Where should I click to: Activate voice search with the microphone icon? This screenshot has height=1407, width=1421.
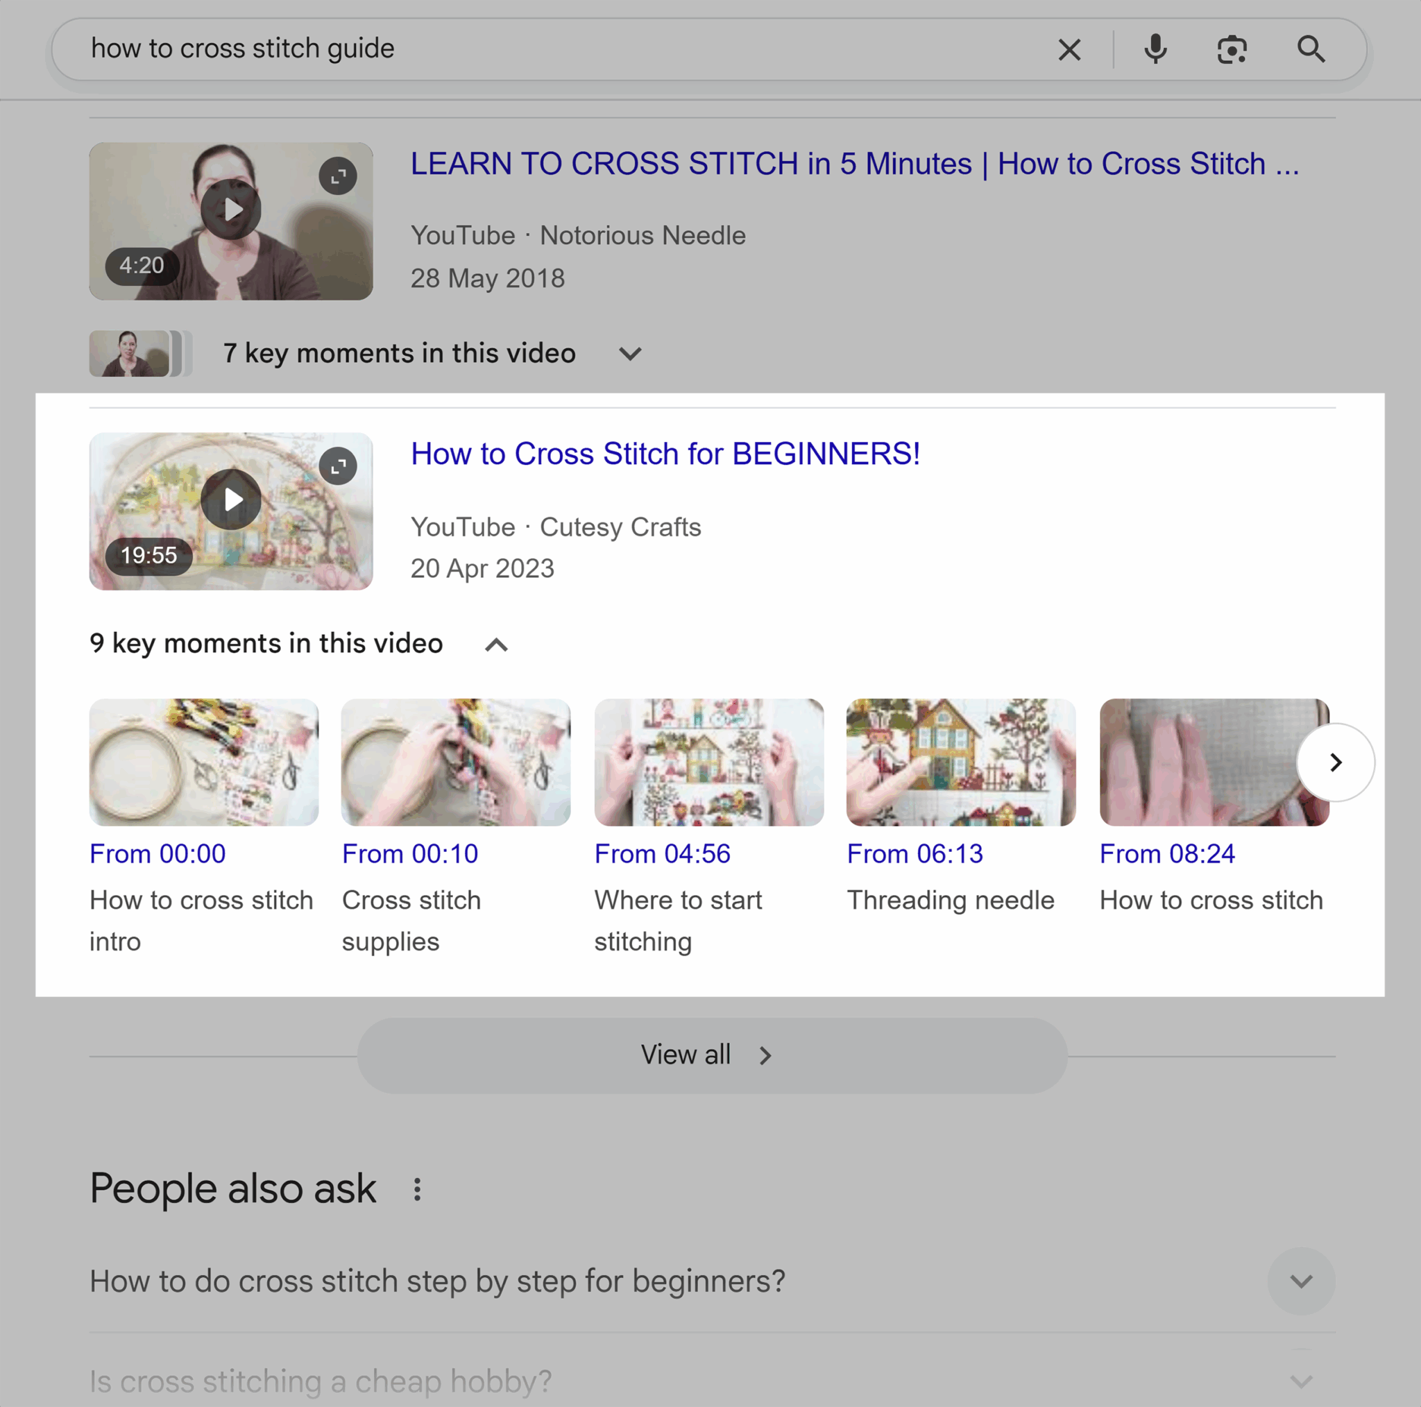click(x=1155, y=49)
